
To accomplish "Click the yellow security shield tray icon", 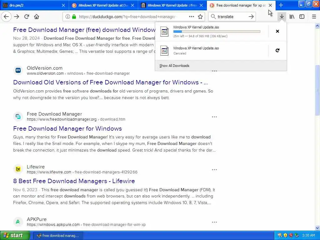I will (x=286, y=235).
